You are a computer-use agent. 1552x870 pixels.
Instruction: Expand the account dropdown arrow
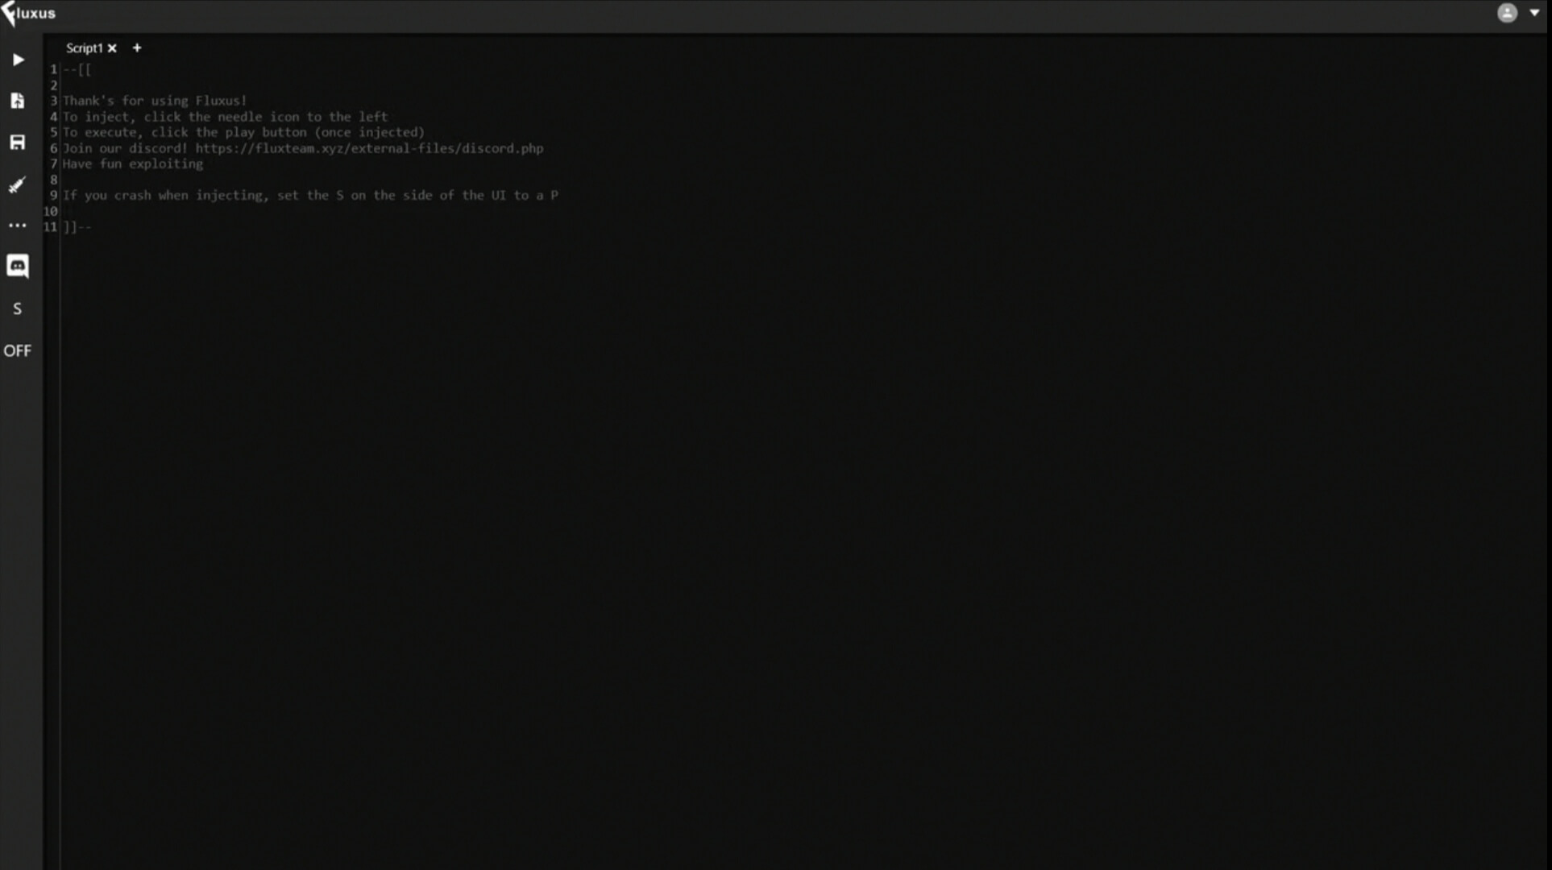click(1534, 13)
